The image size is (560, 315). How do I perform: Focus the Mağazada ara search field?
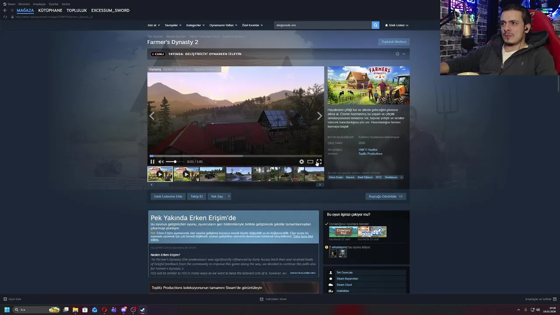click(x=323, y=25)
